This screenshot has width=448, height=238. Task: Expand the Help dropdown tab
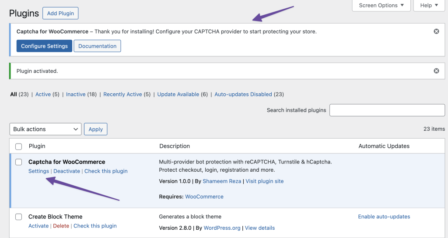[x=429, y=5]
